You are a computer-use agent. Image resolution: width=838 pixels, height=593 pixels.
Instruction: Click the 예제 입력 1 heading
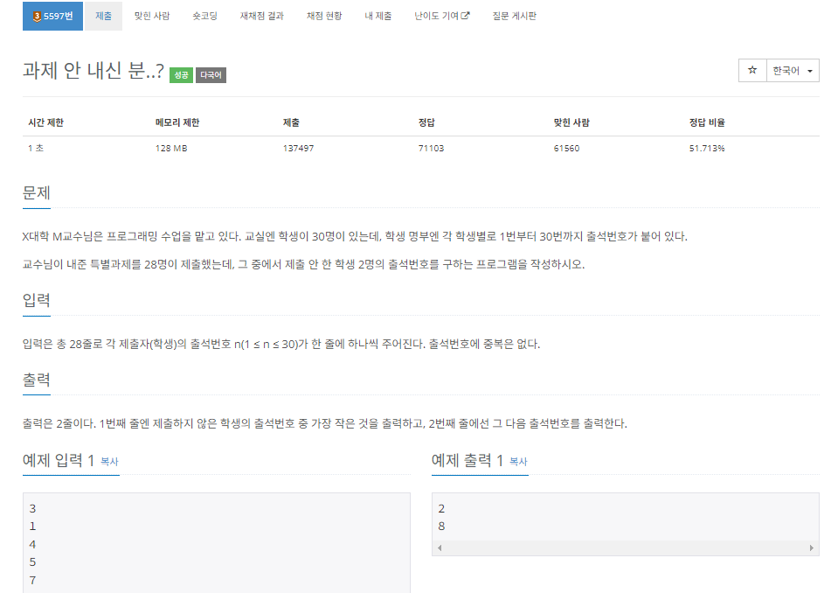pyautogui.click(x=59, y=460)
